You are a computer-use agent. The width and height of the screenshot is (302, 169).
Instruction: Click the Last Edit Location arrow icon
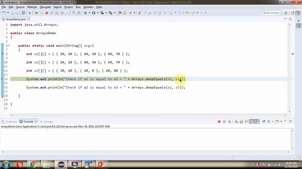tap(188, 13)
